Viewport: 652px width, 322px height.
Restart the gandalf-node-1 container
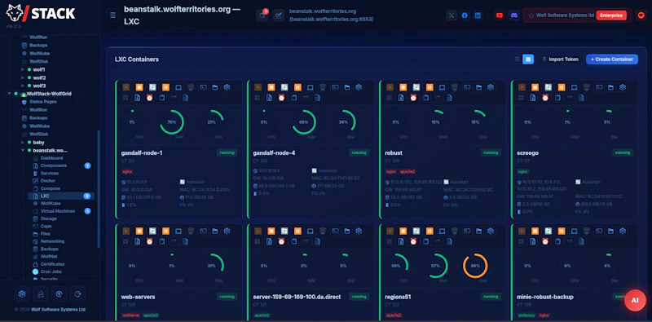point(152,87)
